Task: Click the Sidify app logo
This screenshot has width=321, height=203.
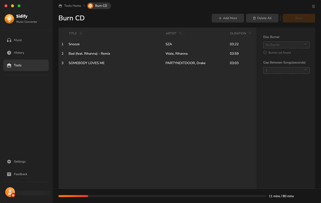Action: coord(9,18)
